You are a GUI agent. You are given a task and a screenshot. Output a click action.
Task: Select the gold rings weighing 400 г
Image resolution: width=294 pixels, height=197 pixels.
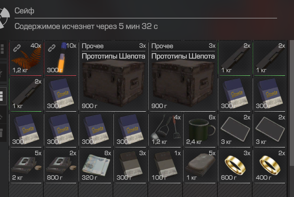[x=270, y=165]
